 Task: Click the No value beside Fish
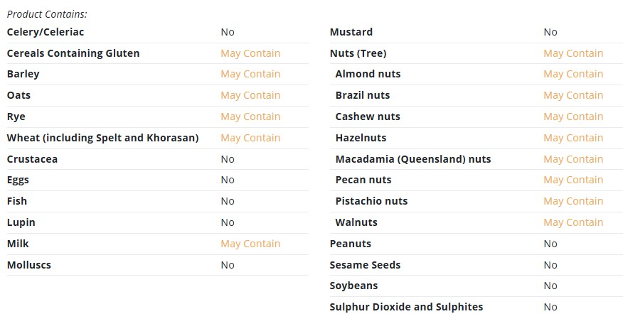228,201
